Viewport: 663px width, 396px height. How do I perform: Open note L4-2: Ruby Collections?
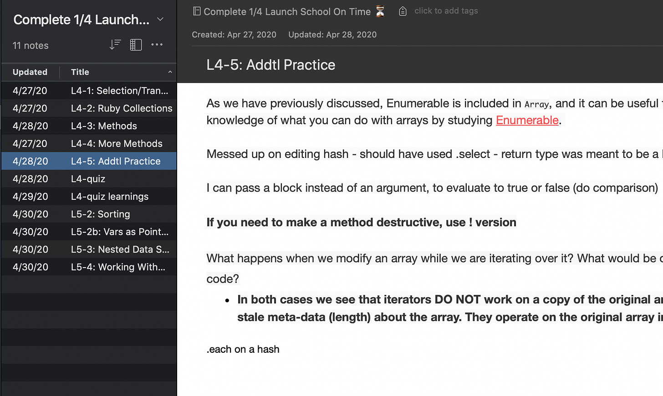pyautogui.click(x=89, y=108)
